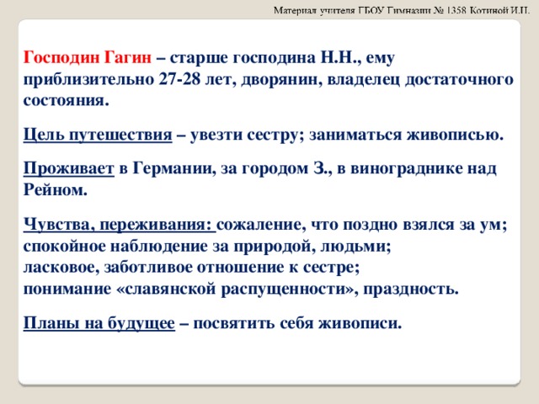Click the phrase "заниматься живописью."
The image size is (539, 404).
point(406,135)
